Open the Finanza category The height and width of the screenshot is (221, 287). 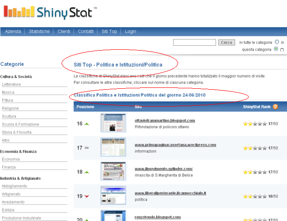click(8, 167)
